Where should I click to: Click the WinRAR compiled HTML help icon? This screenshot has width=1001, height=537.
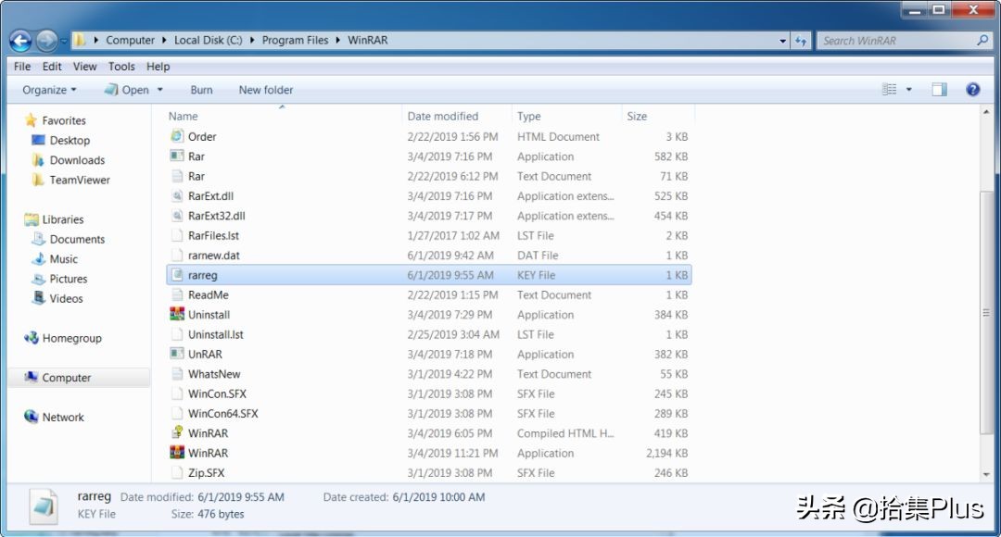pyautogui.click(x=177, y=433)
